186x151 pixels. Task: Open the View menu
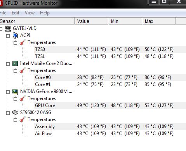tap(30, 13)
